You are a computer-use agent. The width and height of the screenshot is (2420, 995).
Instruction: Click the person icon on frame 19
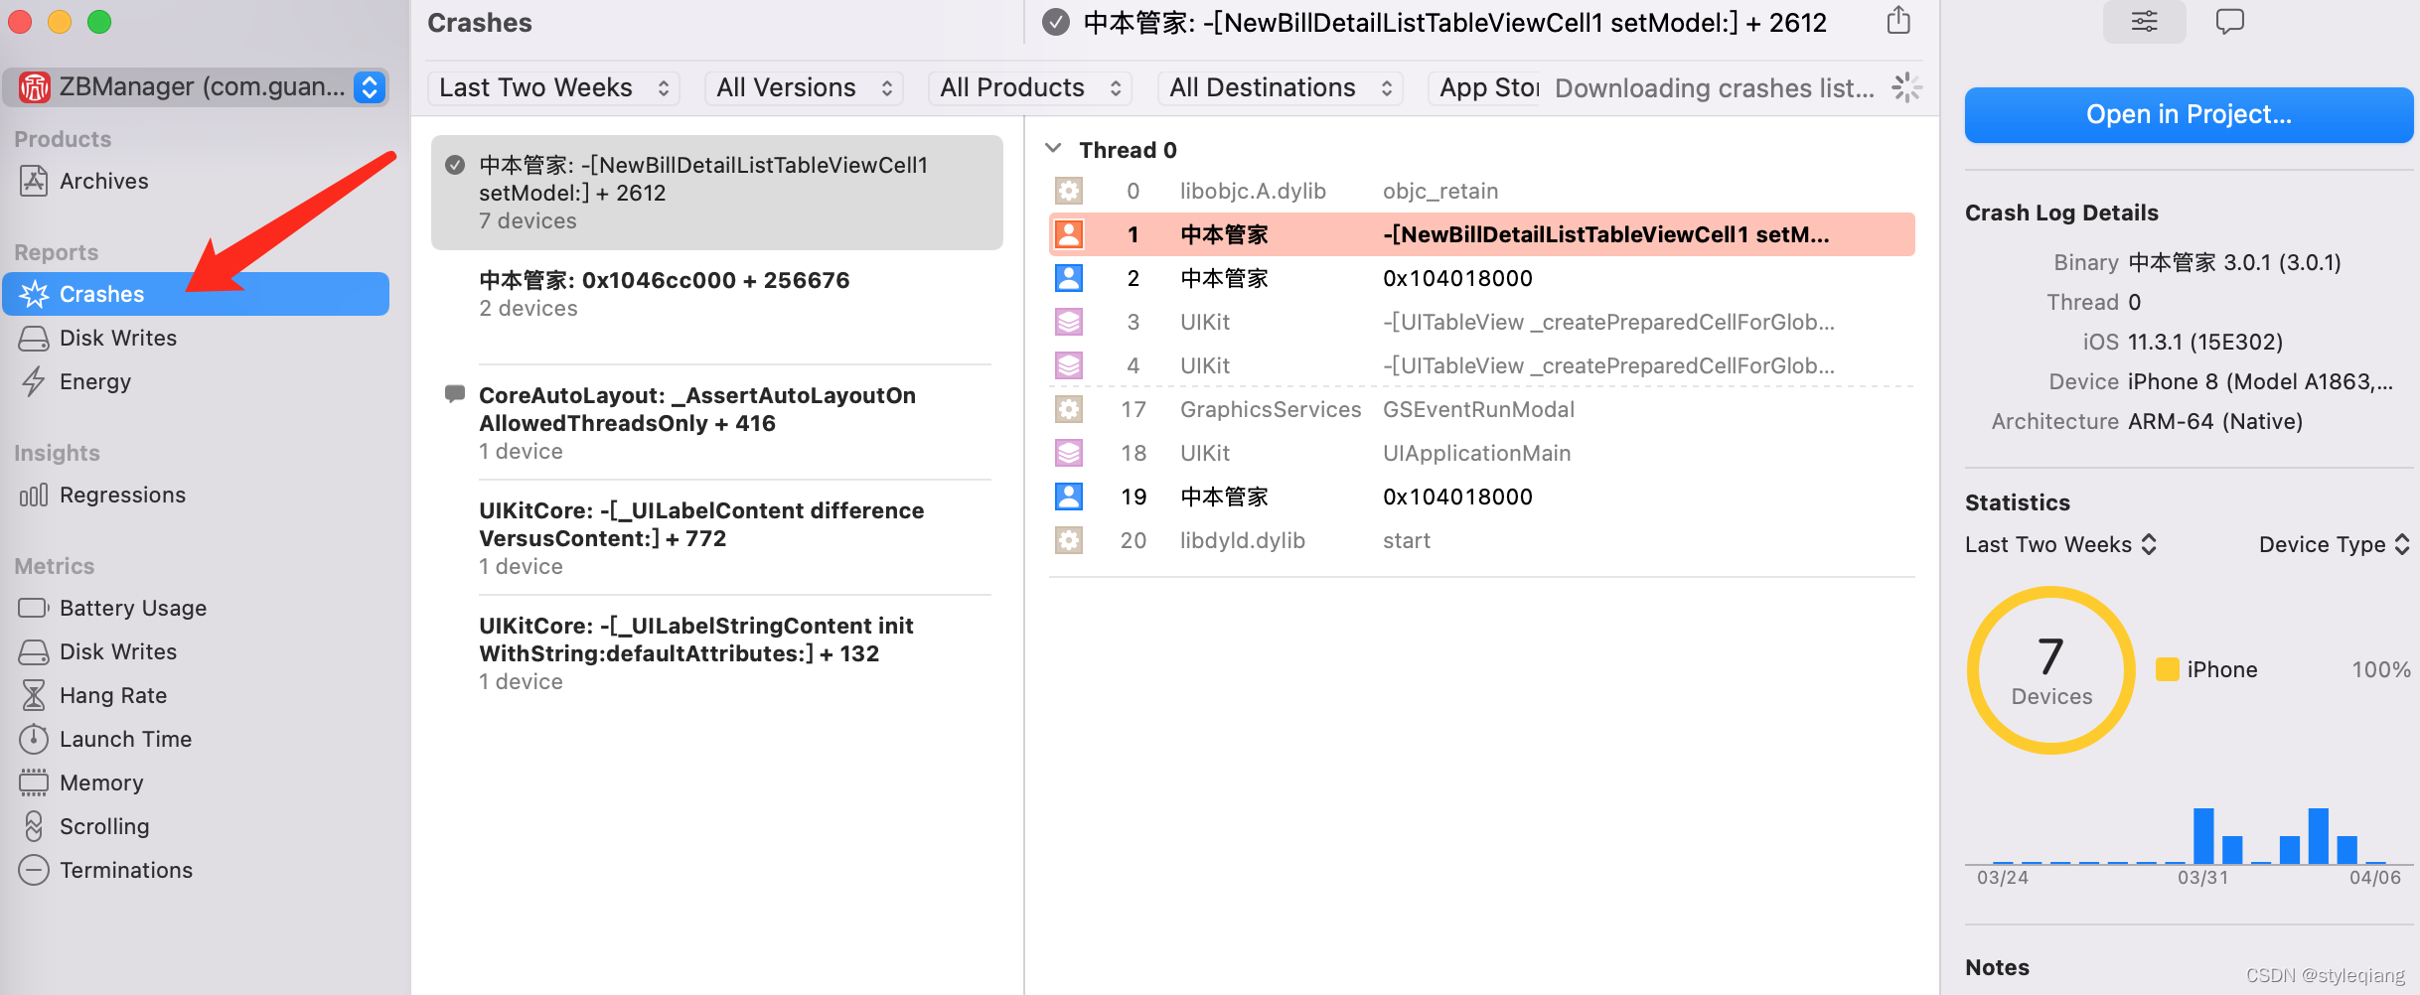point(1069,497)
